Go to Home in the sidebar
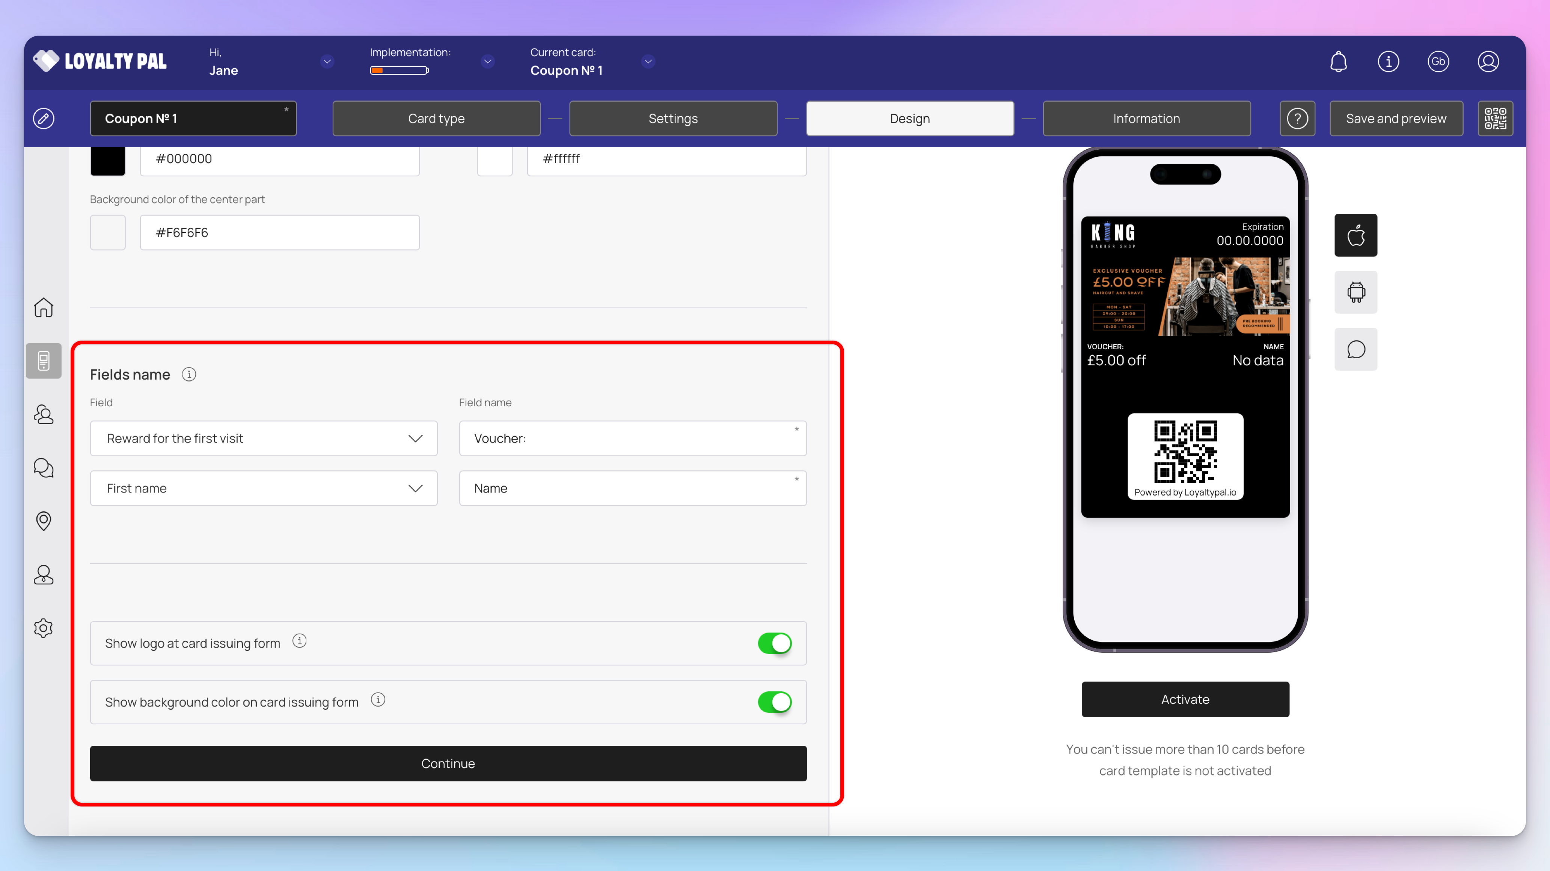Screen dimensions: 1550x871 [43, 308]
